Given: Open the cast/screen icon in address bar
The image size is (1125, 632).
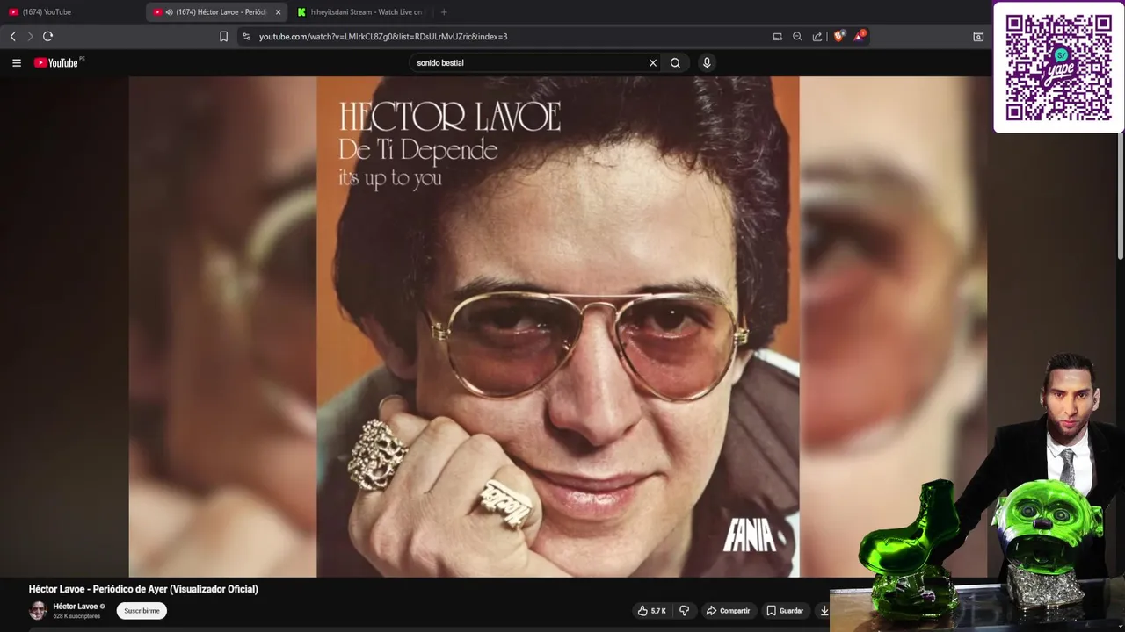Looking at the screenshot, I should [x=777, y=36].
